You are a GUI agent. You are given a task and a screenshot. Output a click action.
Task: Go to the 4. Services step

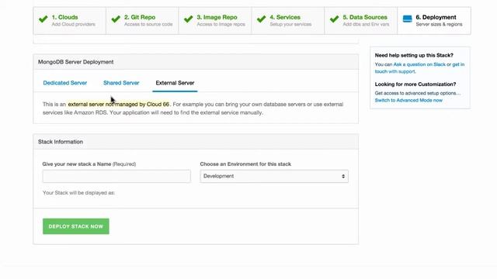[288, 21]
